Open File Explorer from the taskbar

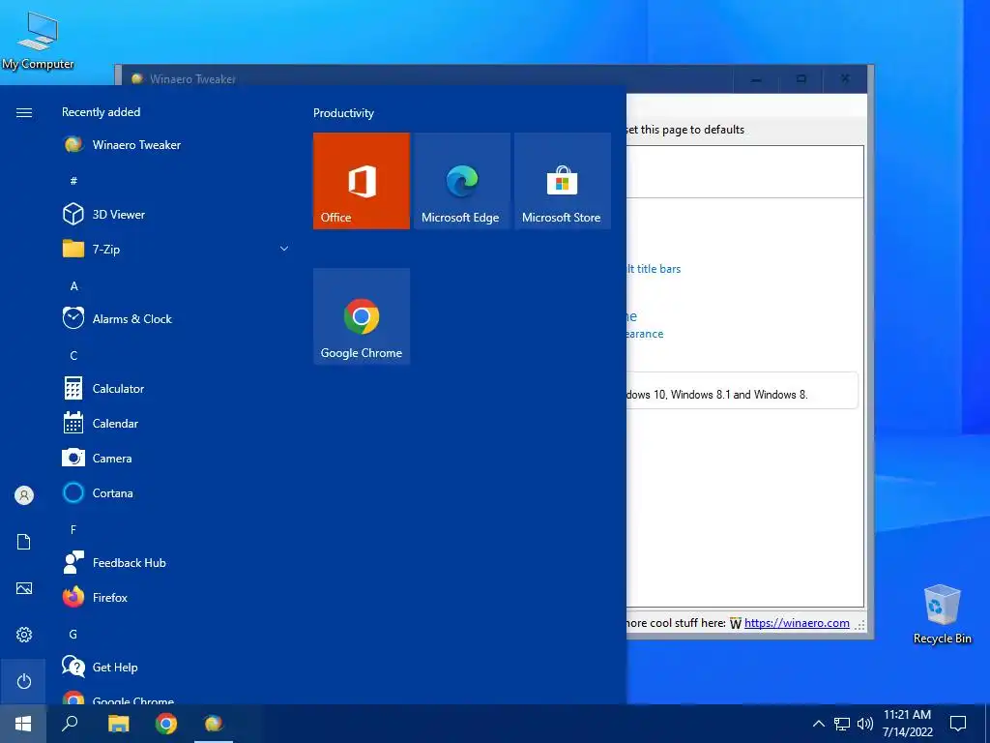pos(118,724)
